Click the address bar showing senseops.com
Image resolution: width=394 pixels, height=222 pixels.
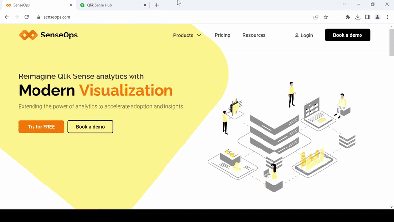tap(173, 17)
